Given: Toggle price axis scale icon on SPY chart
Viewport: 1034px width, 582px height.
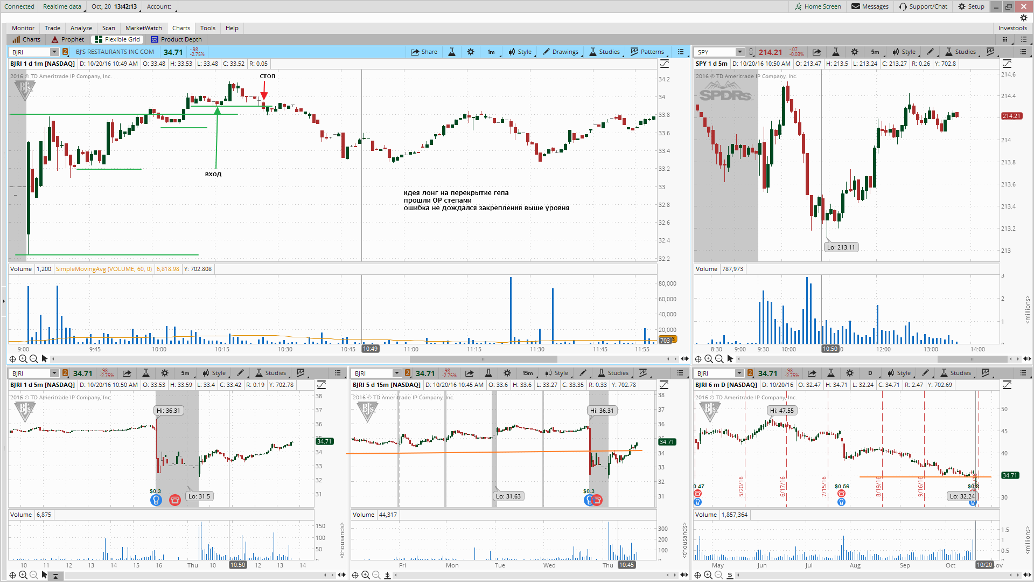Looking at the screenshot, I should coord(1007,64).
